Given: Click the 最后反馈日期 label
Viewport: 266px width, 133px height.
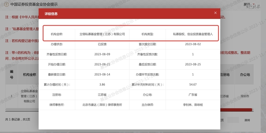Looking at the screenshot, I should click(148, 65).
